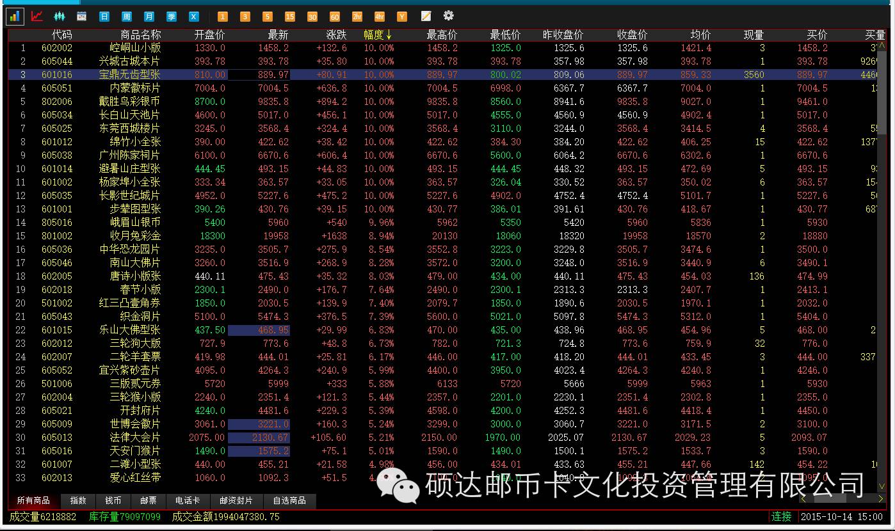Select row 崆峒山小版
Screen dimensions: 895x531
(442, 48)
